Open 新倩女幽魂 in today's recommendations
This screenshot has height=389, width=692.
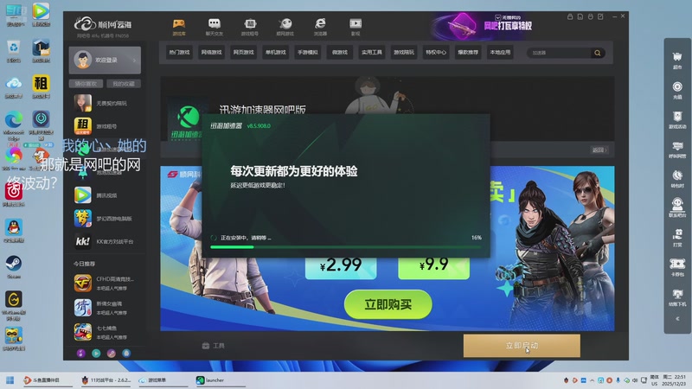tap(106, 308)
